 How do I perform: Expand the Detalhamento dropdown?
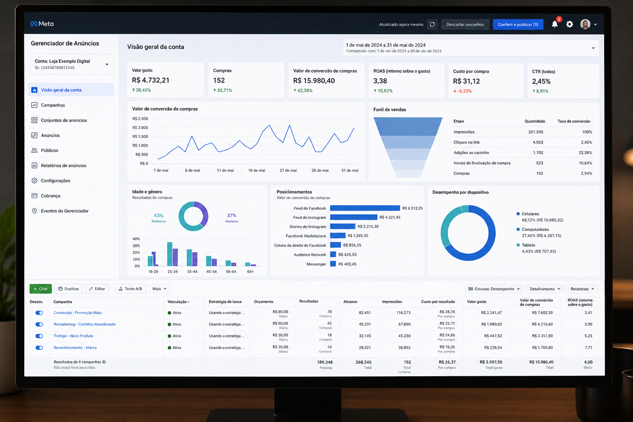click(545, 289)
